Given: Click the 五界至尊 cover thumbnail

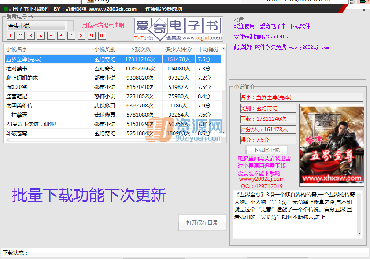Looking at the screenshot, I should (332, 145).
